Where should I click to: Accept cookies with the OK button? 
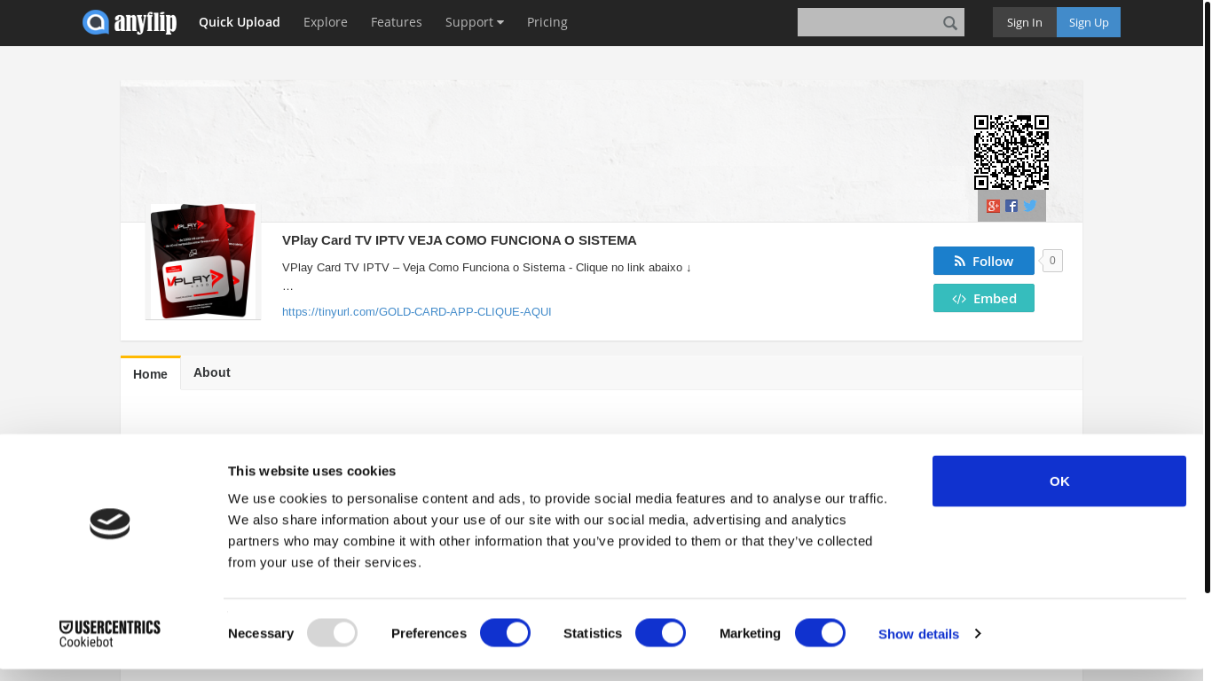[1059, 481]
